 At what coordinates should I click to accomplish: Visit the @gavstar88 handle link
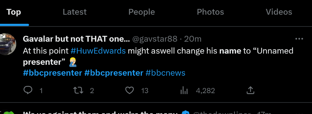coord(155,39)
